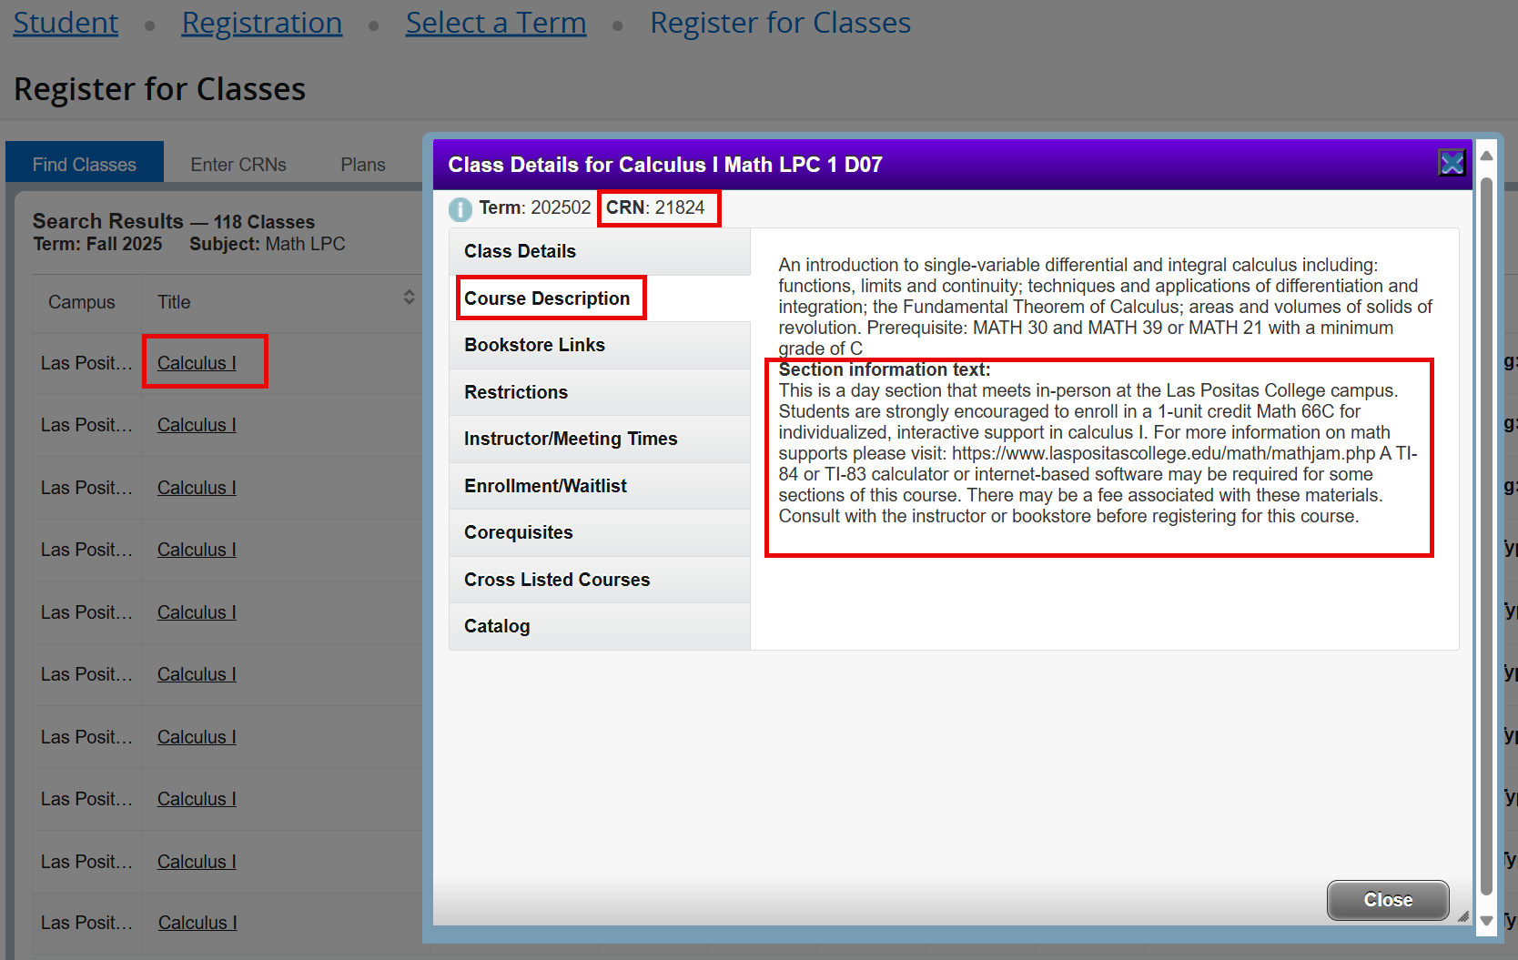Open the Corequisites section
This screenshot has width=1518, height=960.
click(519, 532)
